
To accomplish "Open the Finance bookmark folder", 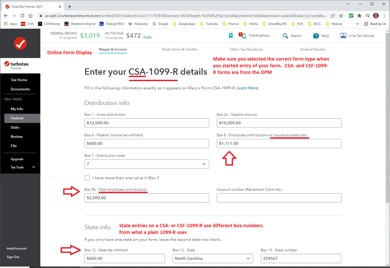I will 231,24.
